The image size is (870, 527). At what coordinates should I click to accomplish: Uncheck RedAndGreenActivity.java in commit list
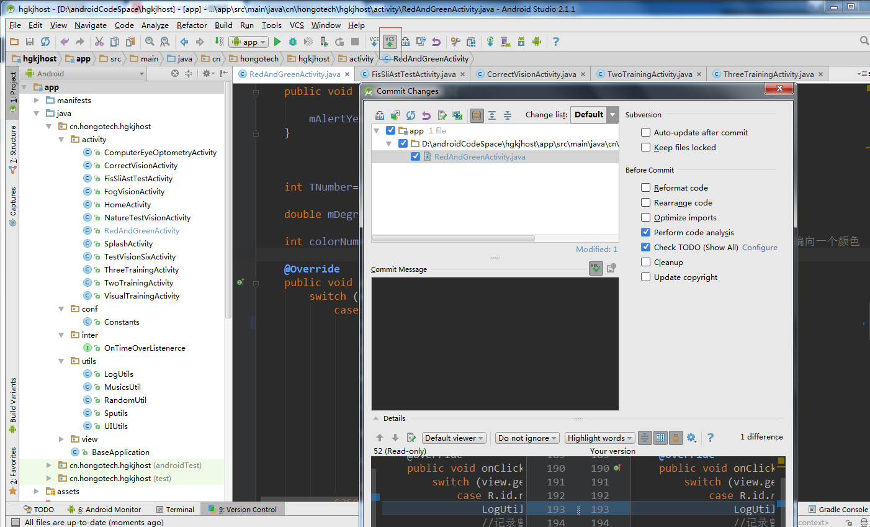click(x=416, y=156)
